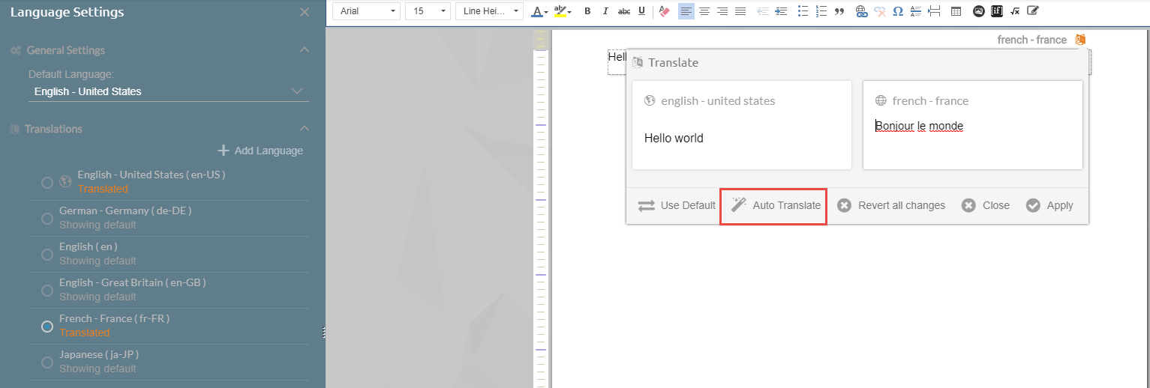Viewport: 1150px width, 388px height.
Task: Select the German - Germany radio button
Action: click(x=47, y=218)
